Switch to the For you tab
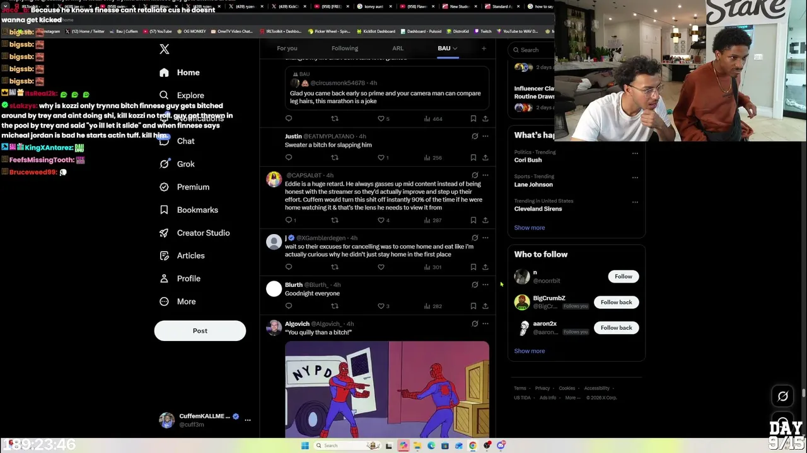Image resolution: width=807 pixels, height=453 pixels. [x=287, y=48]
